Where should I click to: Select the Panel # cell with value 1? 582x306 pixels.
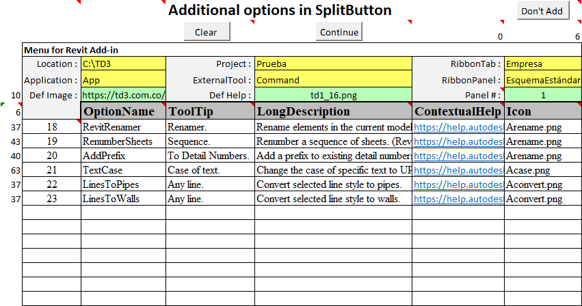coord(543,96)
